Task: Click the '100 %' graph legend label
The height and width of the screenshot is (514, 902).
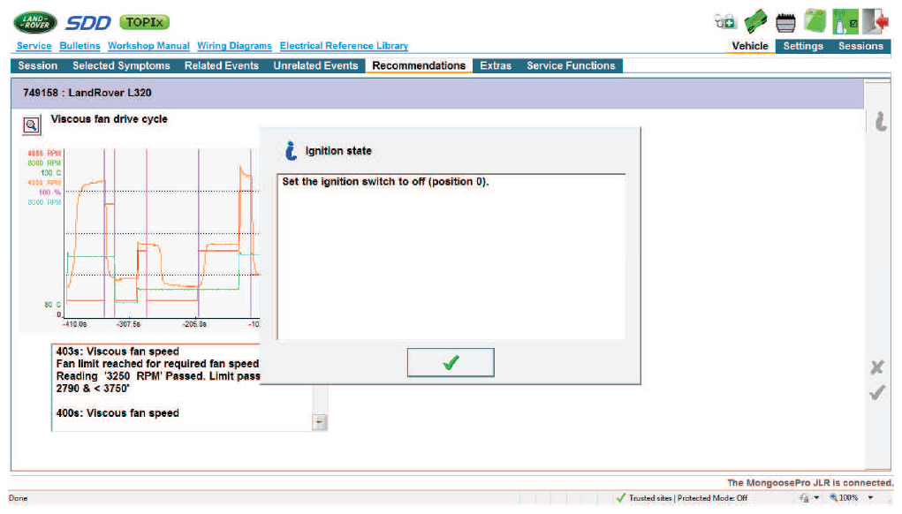Action: tap(49, 192)
